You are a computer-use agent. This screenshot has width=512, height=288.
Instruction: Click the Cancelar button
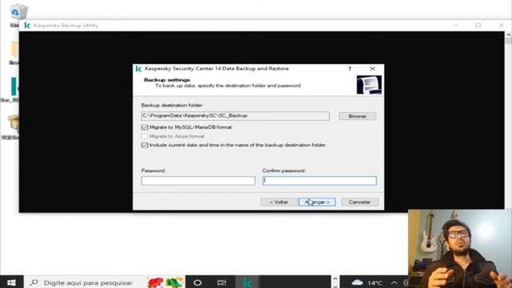pyautogui.click(x=360, y=202)
